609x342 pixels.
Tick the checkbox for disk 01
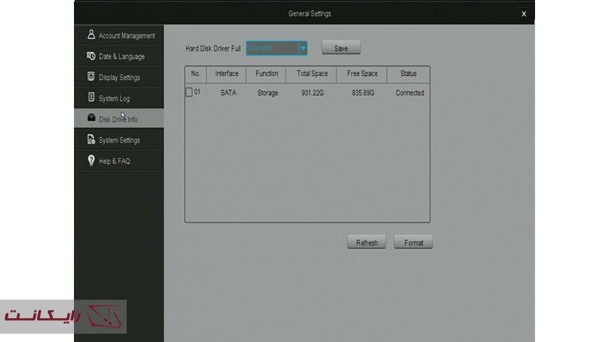coord(189,92)
